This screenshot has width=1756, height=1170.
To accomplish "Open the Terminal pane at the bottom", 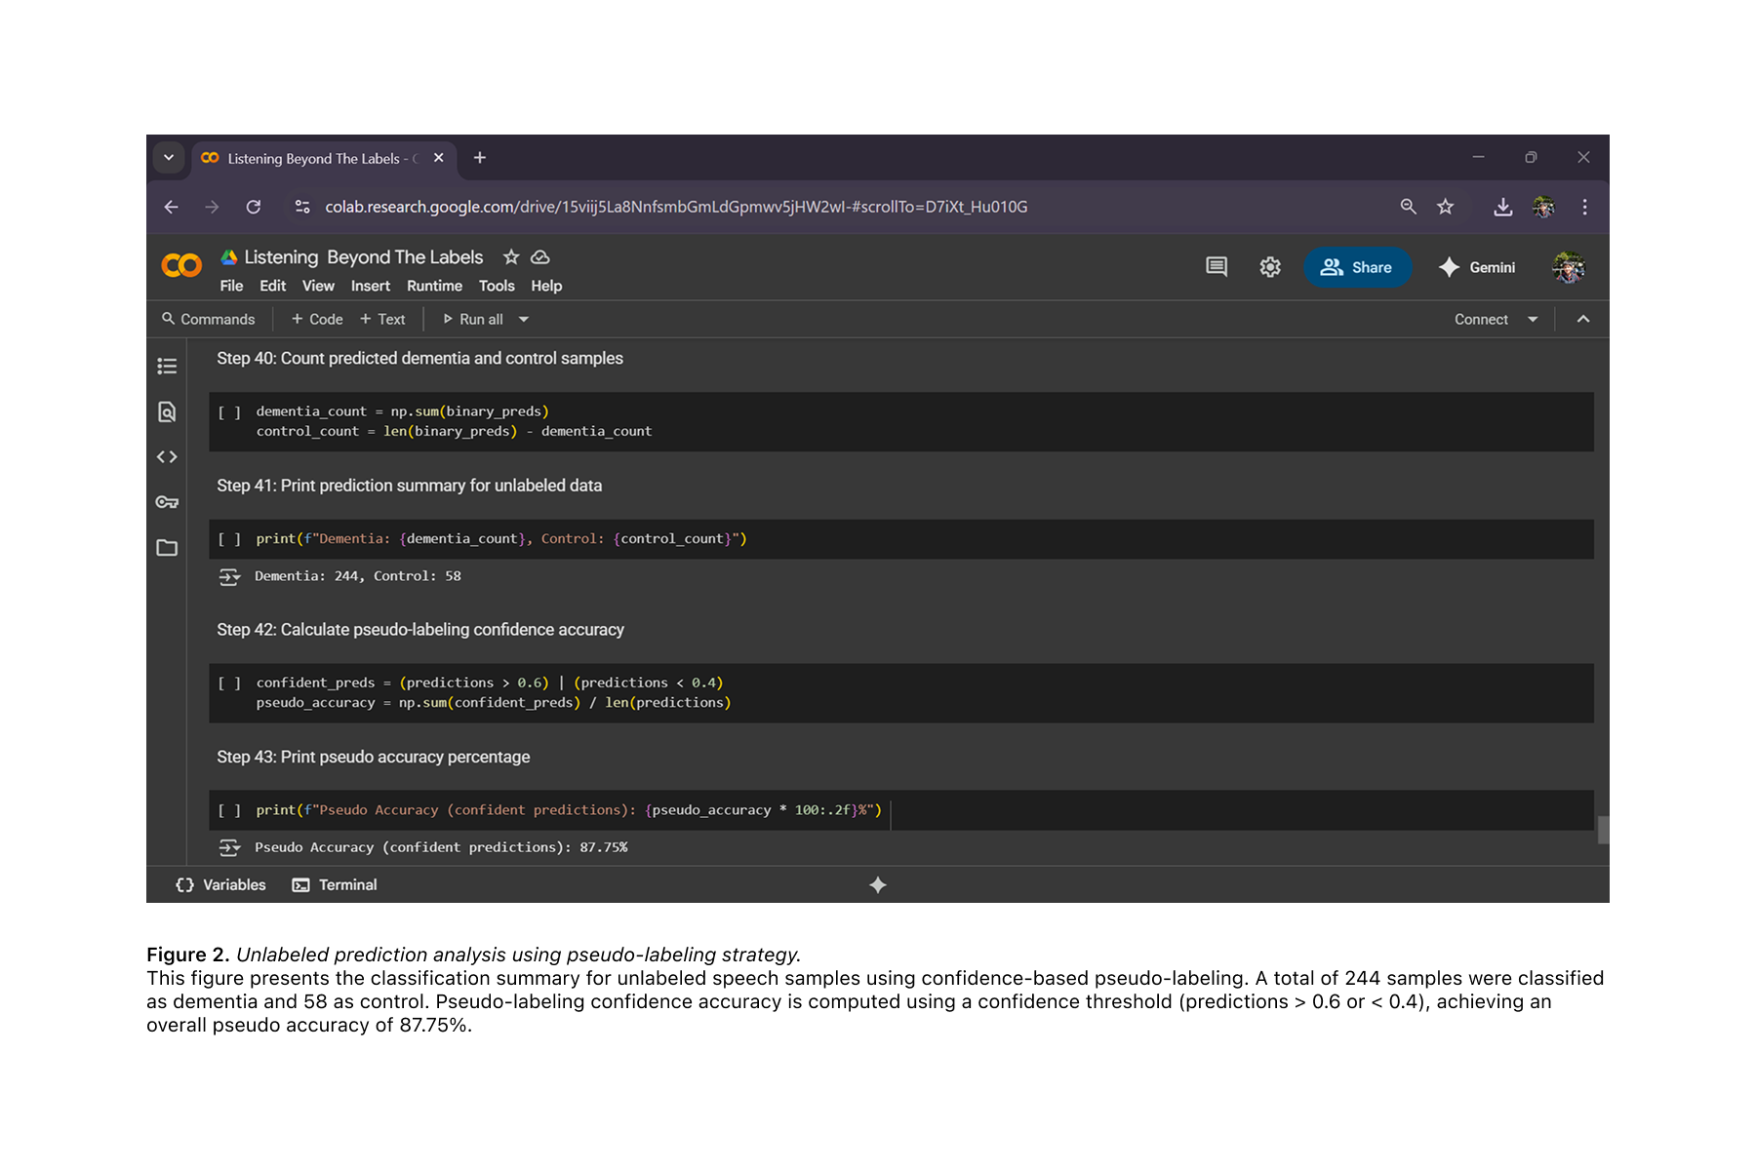I will [335, 884].
